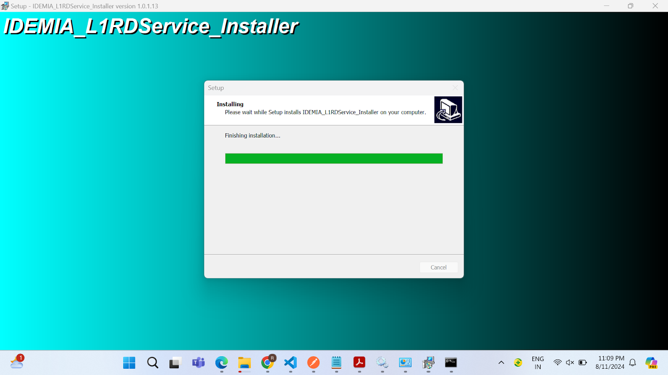Open File Explorer from taskbar

click(x=245, y=363)
